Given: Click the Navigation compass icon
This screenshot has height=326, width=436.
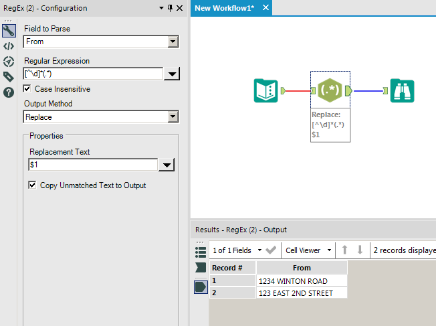Looking at the screenshot, I should pyautogui.click(x=9, y=62).
